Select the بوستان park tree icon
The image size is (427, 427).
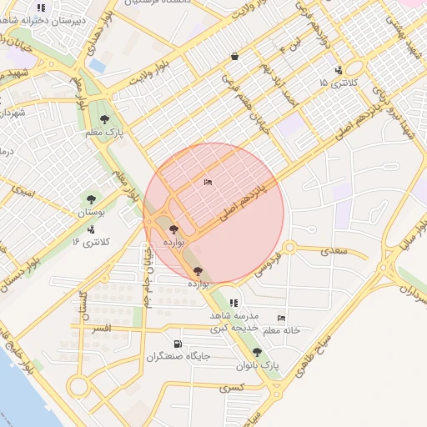[x=91, y=199]
